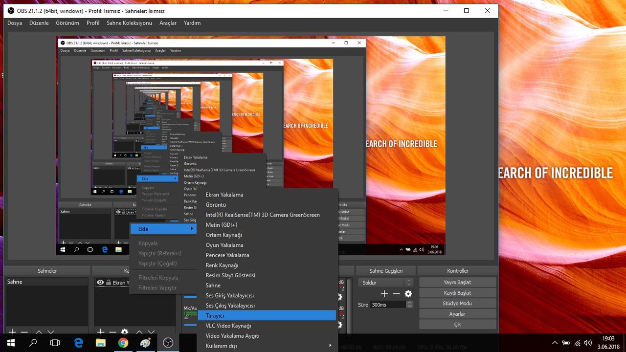Open source properties with the sources gear icon

coord(125,332)
